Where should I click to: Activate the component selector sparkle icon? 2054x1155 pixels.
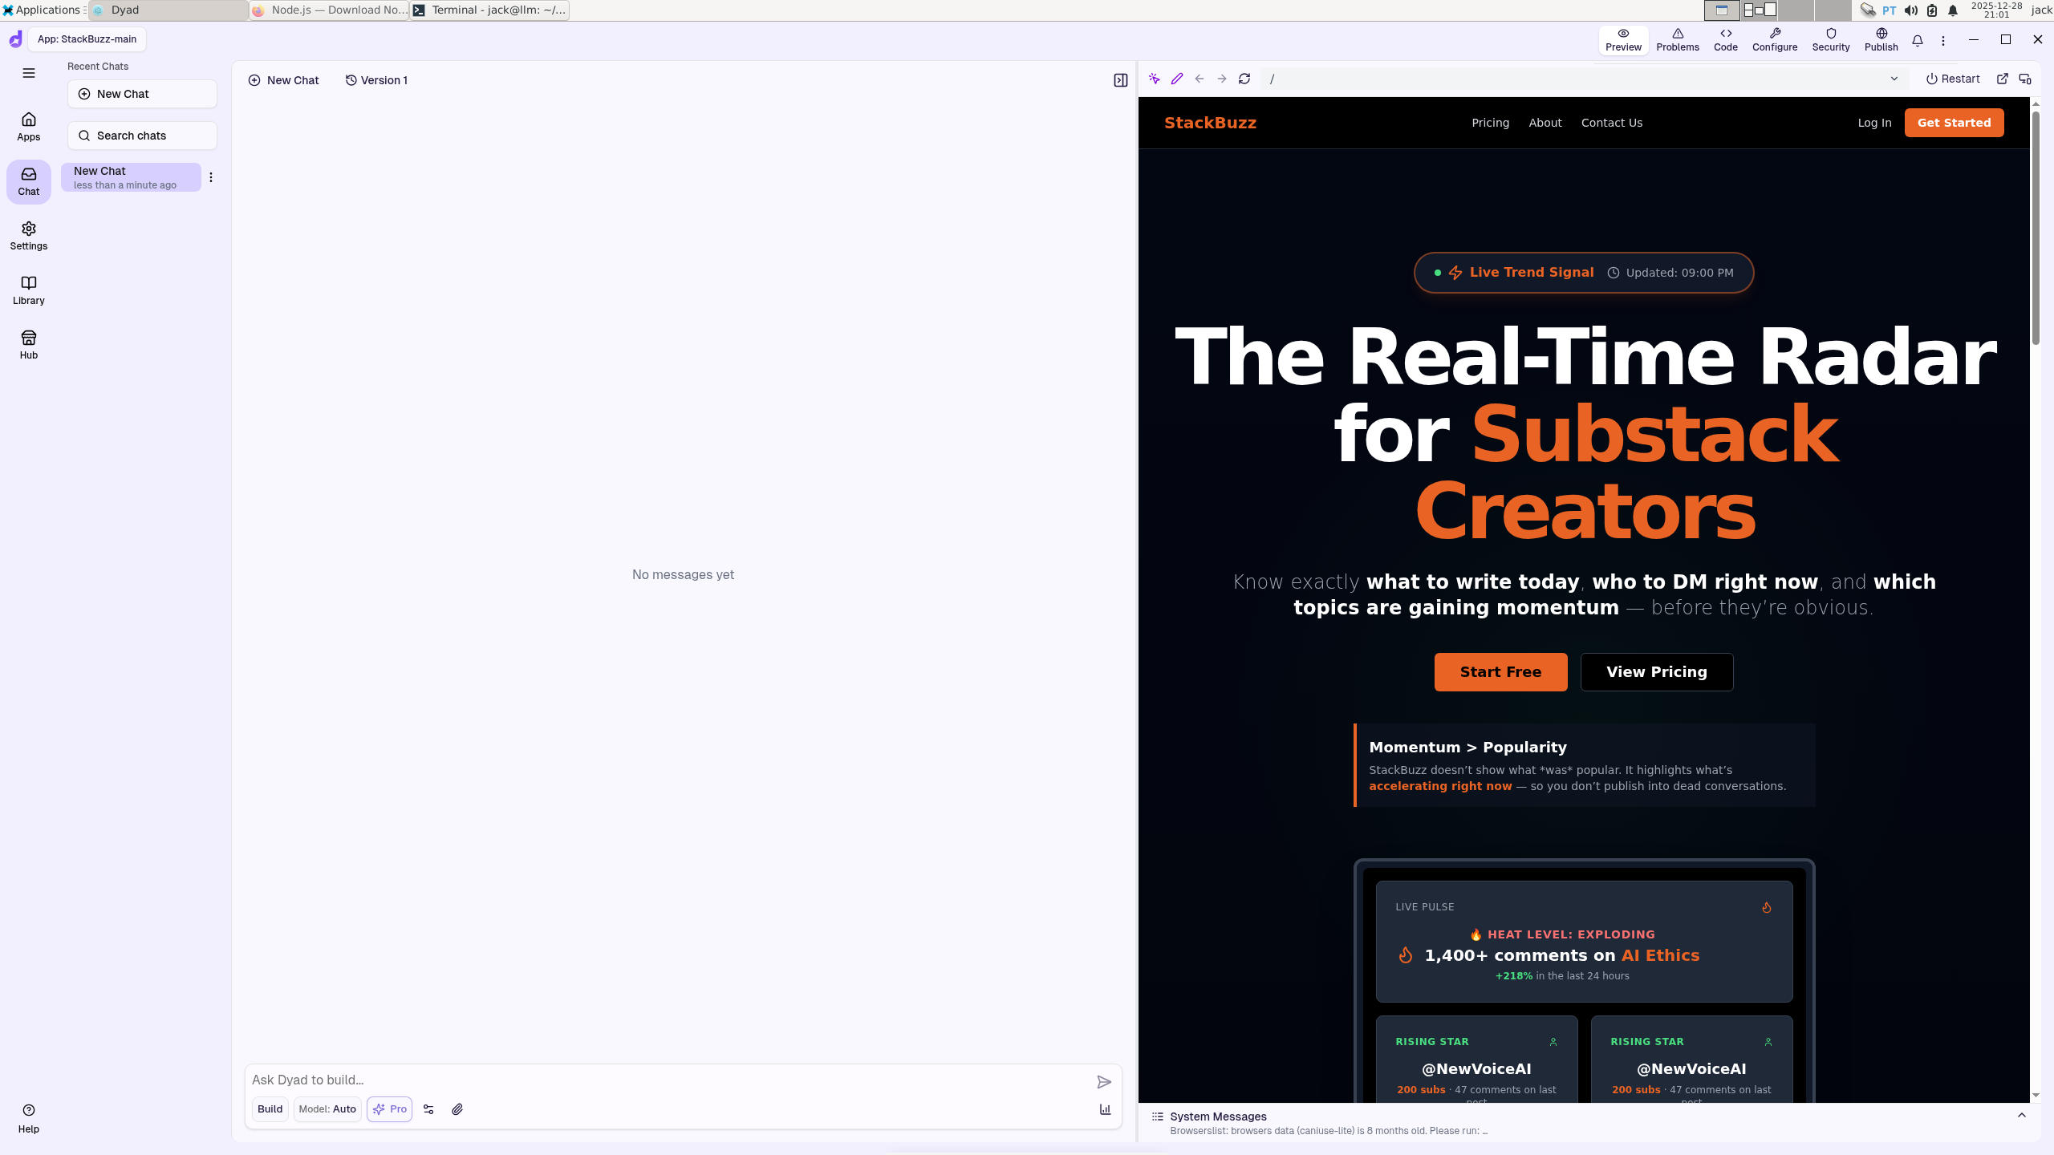coord(1155,79)
